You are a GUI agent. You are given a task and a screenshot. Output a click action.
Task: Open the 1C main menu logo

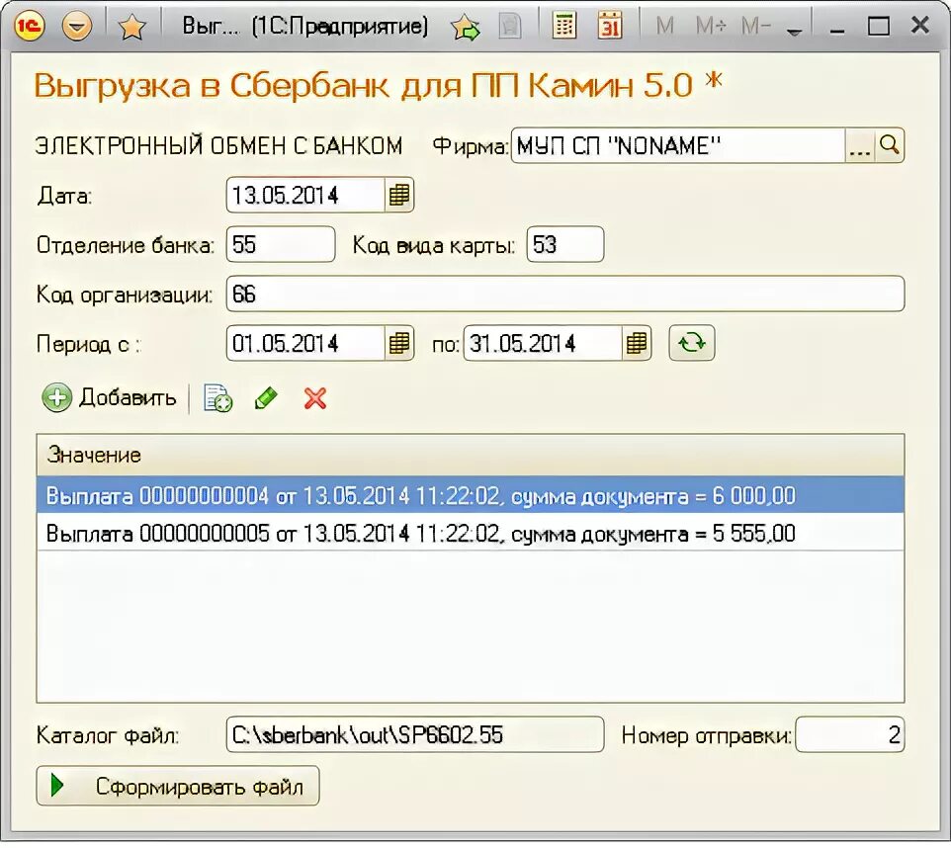click(29, 26)
